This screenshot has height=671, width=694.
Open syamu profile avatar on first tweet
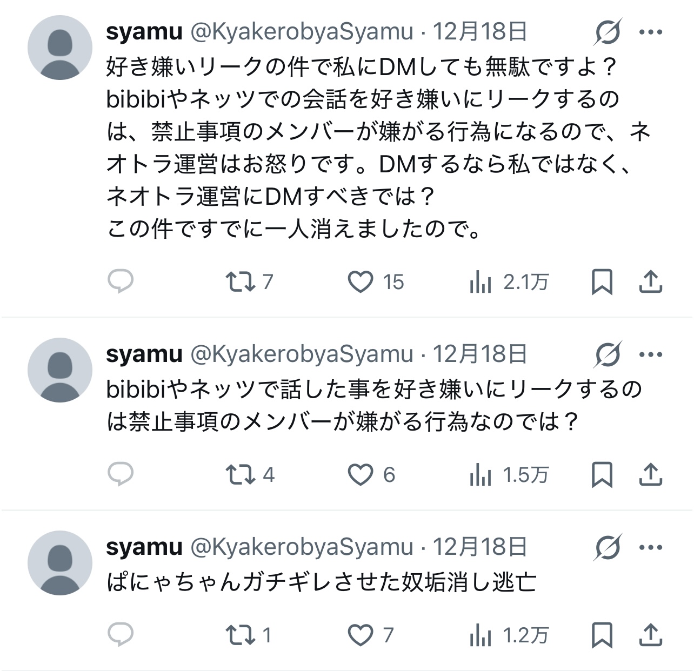(x=60, y=48)
